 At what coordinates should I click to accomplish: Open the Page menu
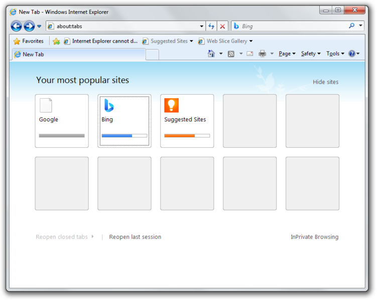[287, 54]
